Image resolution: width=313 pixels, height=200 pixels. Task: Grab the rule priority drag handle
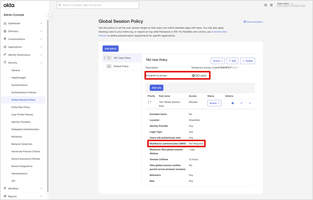click(x=148, y=102)
